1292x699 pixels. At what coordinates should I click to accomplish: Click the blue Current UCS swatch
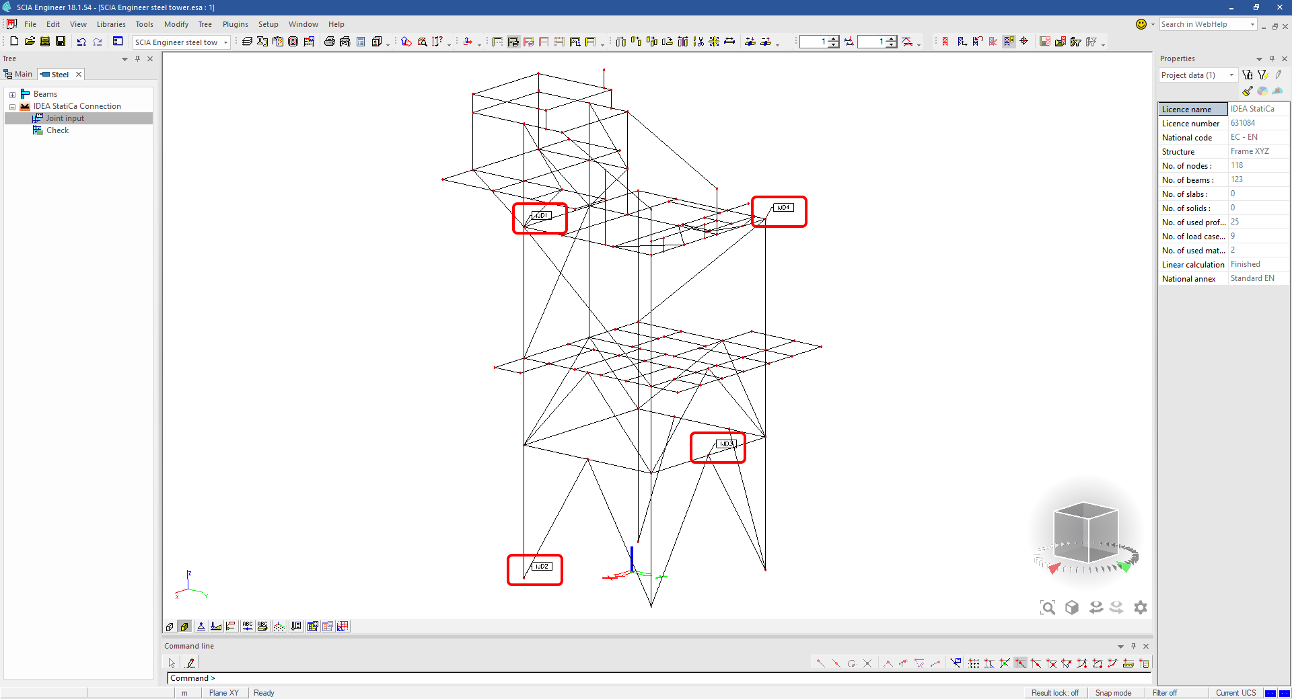1270,693
